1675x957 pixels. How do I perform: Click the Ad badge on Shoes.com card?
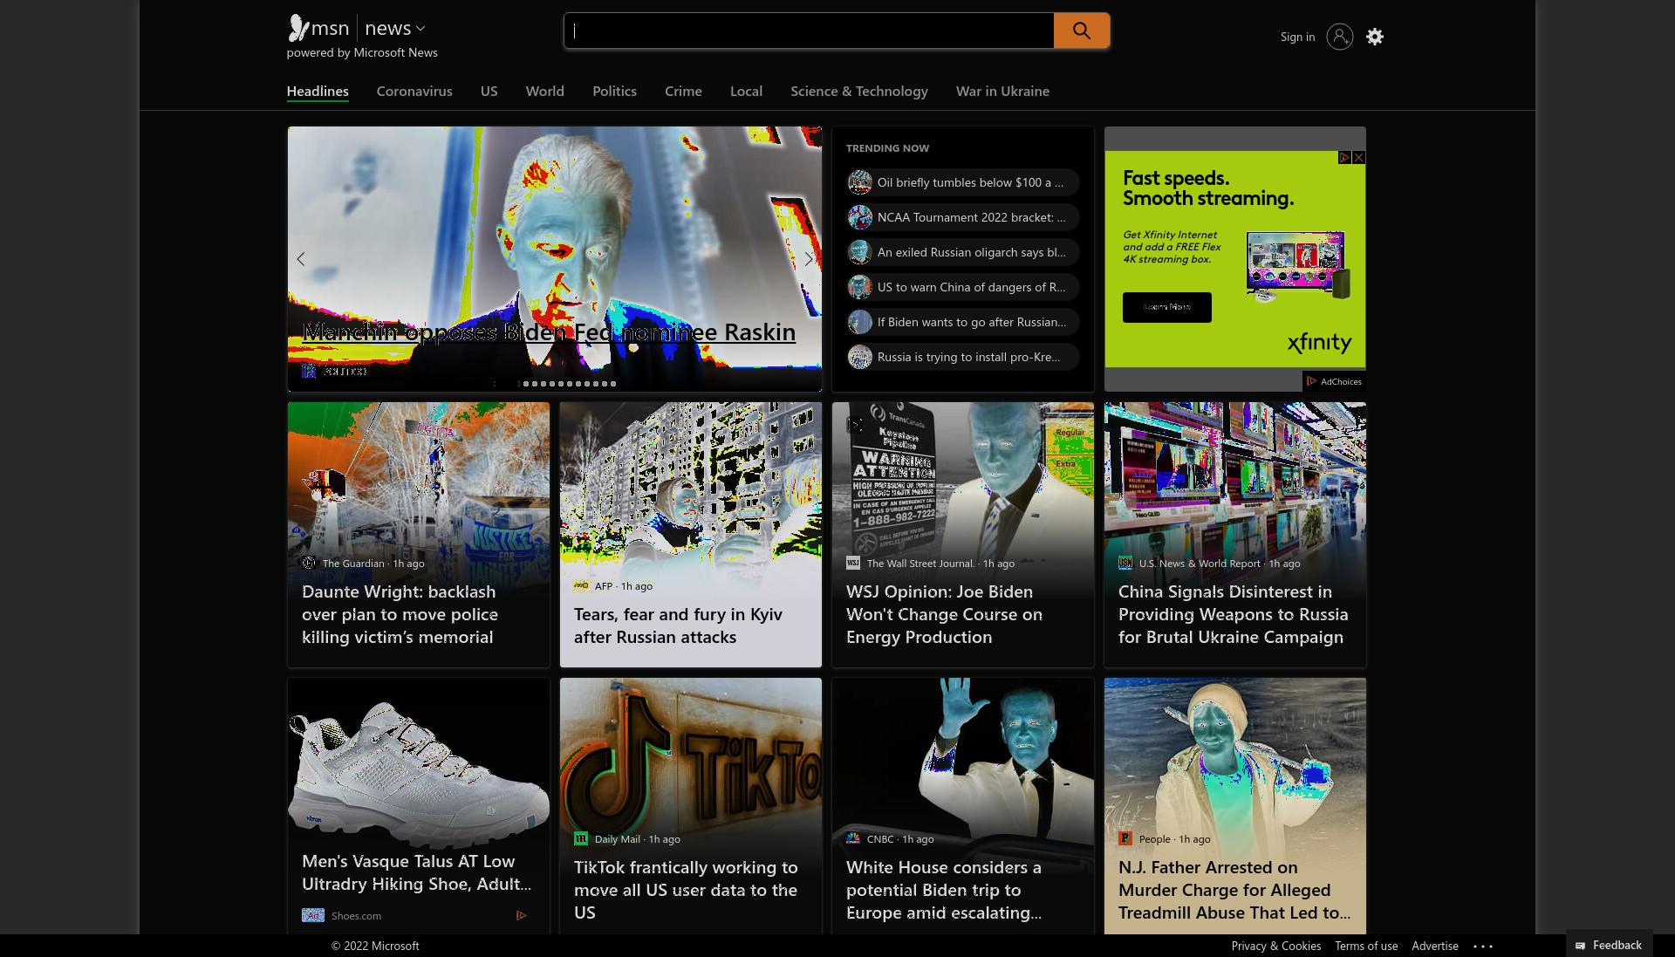tap(313, 915)
